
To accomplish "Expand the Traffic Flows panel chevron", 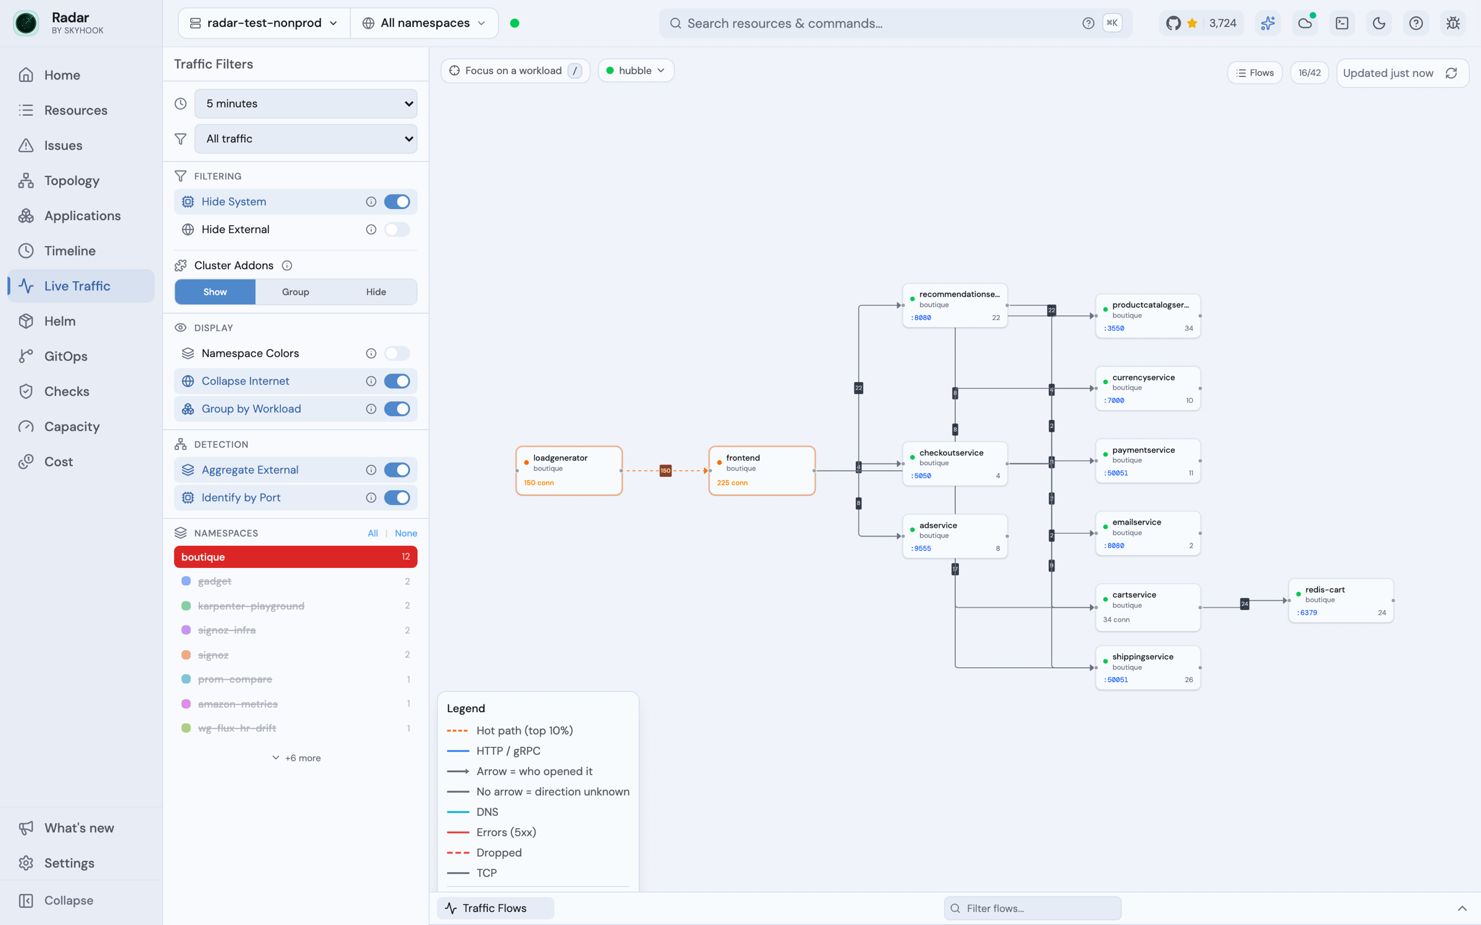I will tap(1462, 908).
